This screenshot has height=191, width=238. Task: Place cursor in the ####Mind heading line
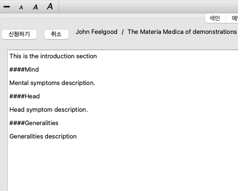pyautogui.click(x=24, y=70)
